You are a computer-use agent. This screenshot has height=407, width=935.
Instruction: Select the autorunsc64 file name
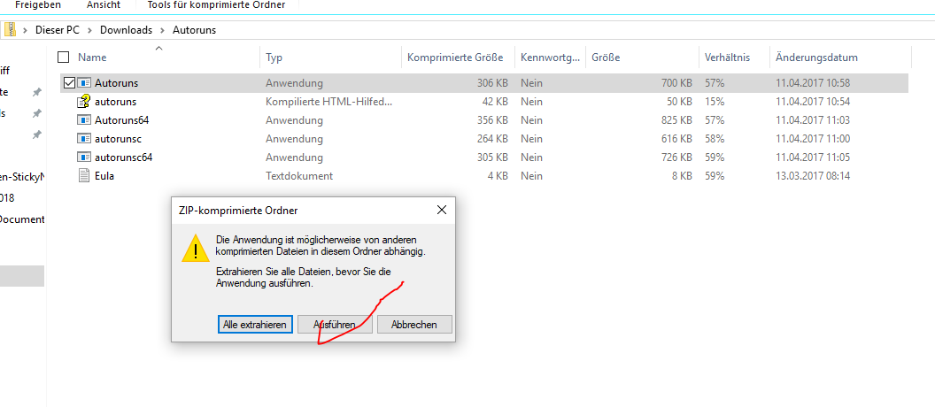tap(123, 157)
